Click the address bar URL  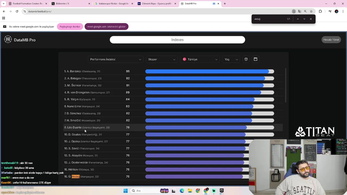click(x=40, y=11)
